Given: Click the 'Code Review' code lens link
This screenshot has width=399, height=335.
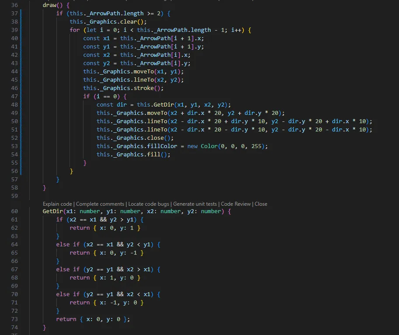Looking at the screenshot, I should (236, 204).
